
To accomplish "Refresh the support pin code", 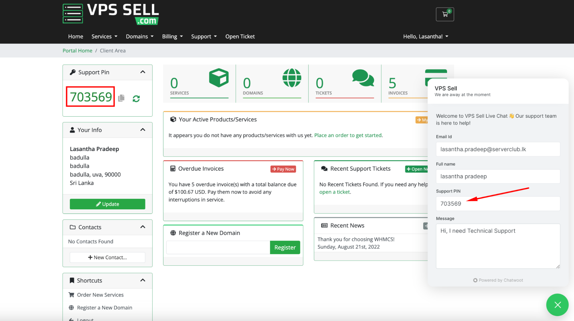I will click(x=136, y=99).
